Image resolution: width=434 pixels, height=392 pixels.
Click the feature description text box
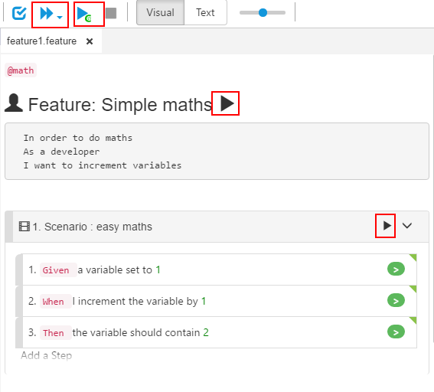pos(217,152)
